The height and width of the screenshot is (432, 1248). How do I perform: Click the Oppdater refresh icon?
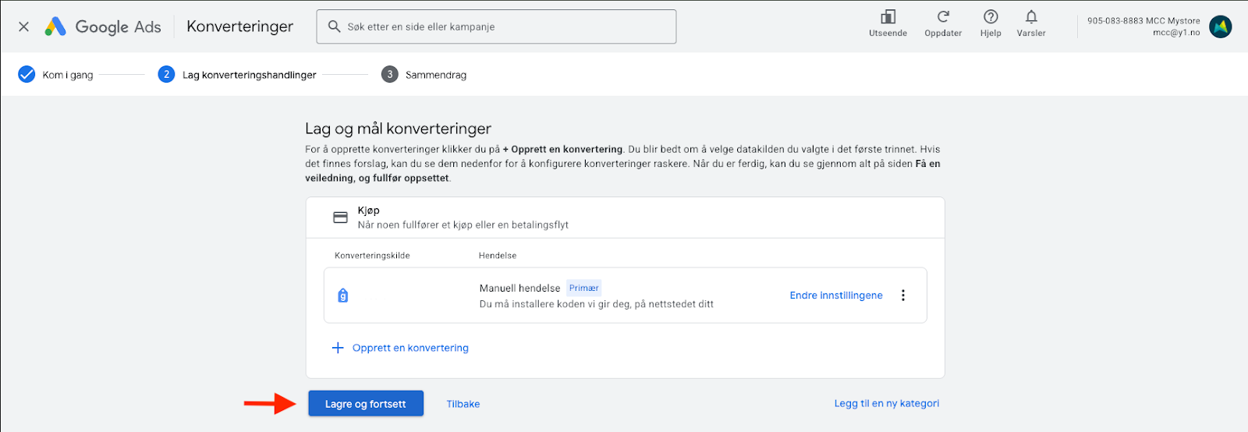pyautogui.click(x=943, y=18)
